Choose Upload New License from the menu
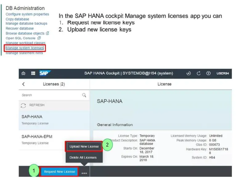Image resolution: width=236 pixels, height=182 pixels. coord(84,147)
